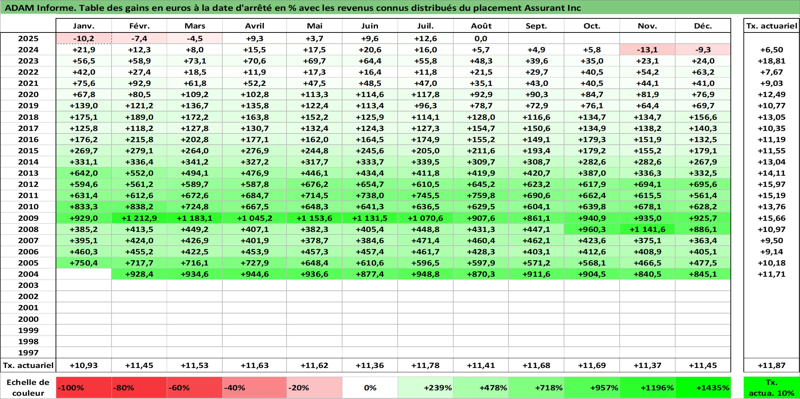Click the +63,2 cell in 2022

point(703,72)
